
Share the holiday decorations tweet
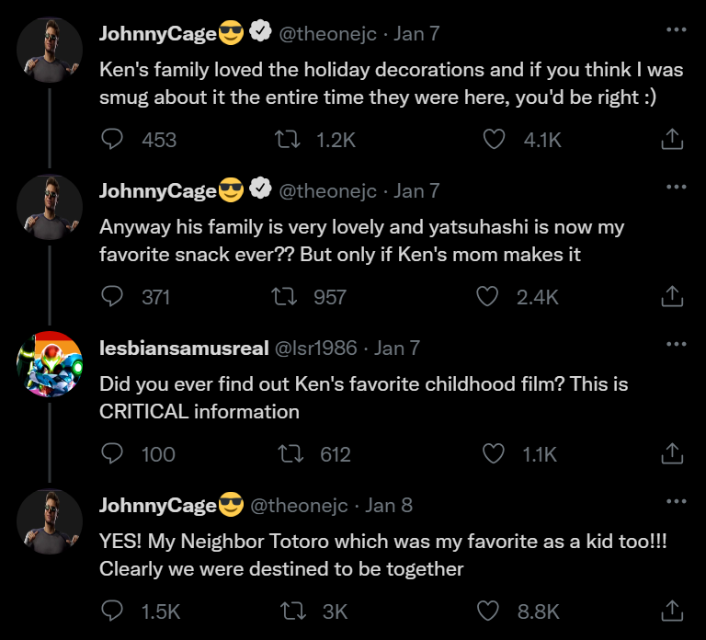[x=672, y=140]
